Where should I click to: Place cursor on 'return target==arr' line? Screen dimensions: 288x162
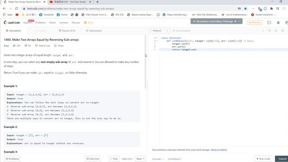click(184, 49)
